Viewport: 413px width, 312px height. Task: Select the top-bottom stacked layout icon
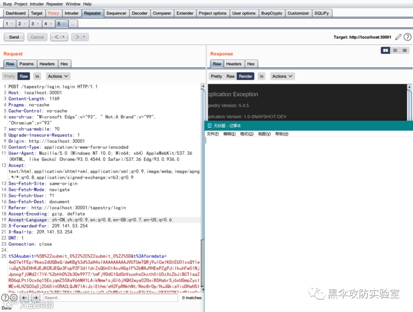coord(395,50)
